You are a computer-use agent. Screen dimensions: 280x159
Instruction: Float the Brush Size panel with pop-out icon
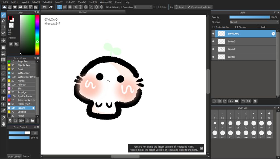click(275, 108)
